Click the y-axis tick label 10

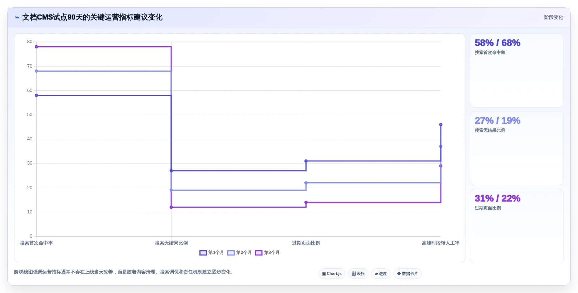30,212
